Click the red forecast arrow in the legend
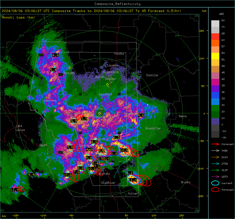 tap(215, 144)
